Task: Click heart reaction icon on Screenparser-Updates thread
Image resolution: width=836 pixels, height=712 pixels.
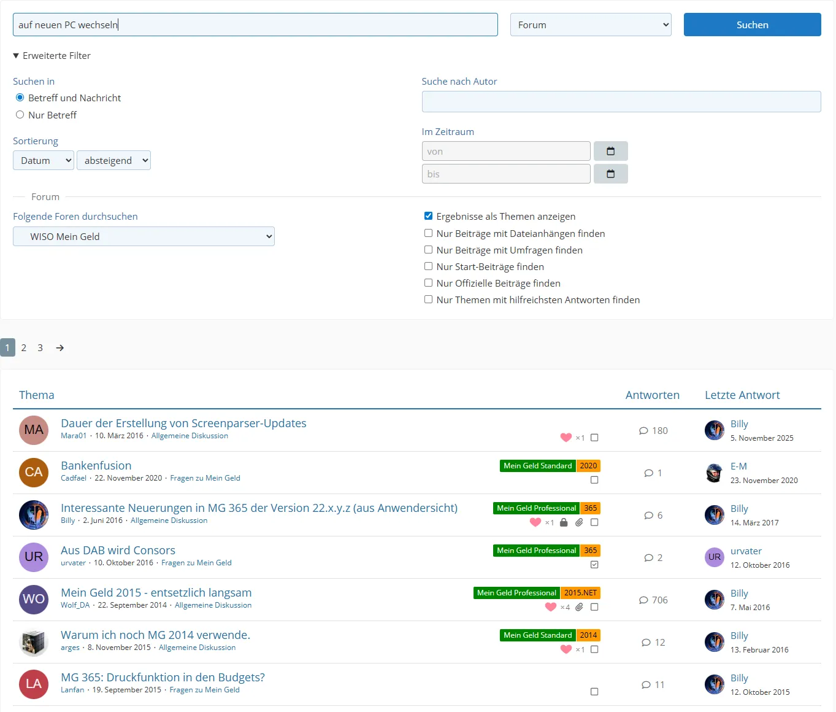Action: (x=566, y=438)
